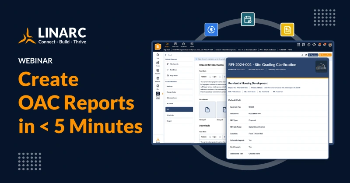This screenshot has height=183, width=350.
Task: Click the Linarc icon at sidebar bottom
Action: point(158,140)
